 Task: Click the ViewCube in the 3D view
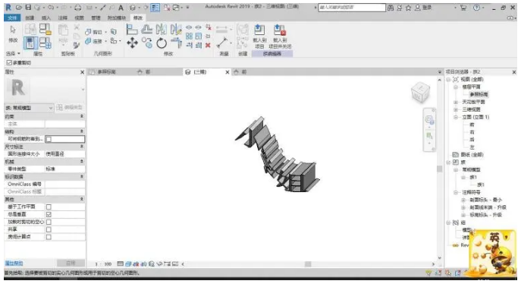coord(420,93)
